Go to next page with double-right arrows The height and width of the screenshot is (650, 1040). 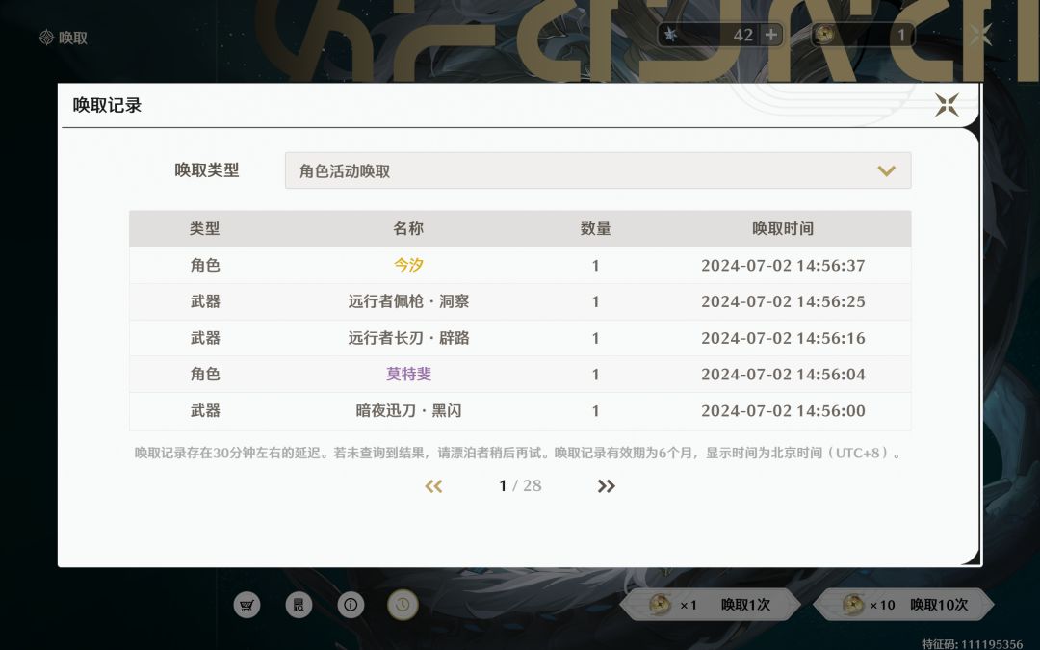tap(606, 486)
